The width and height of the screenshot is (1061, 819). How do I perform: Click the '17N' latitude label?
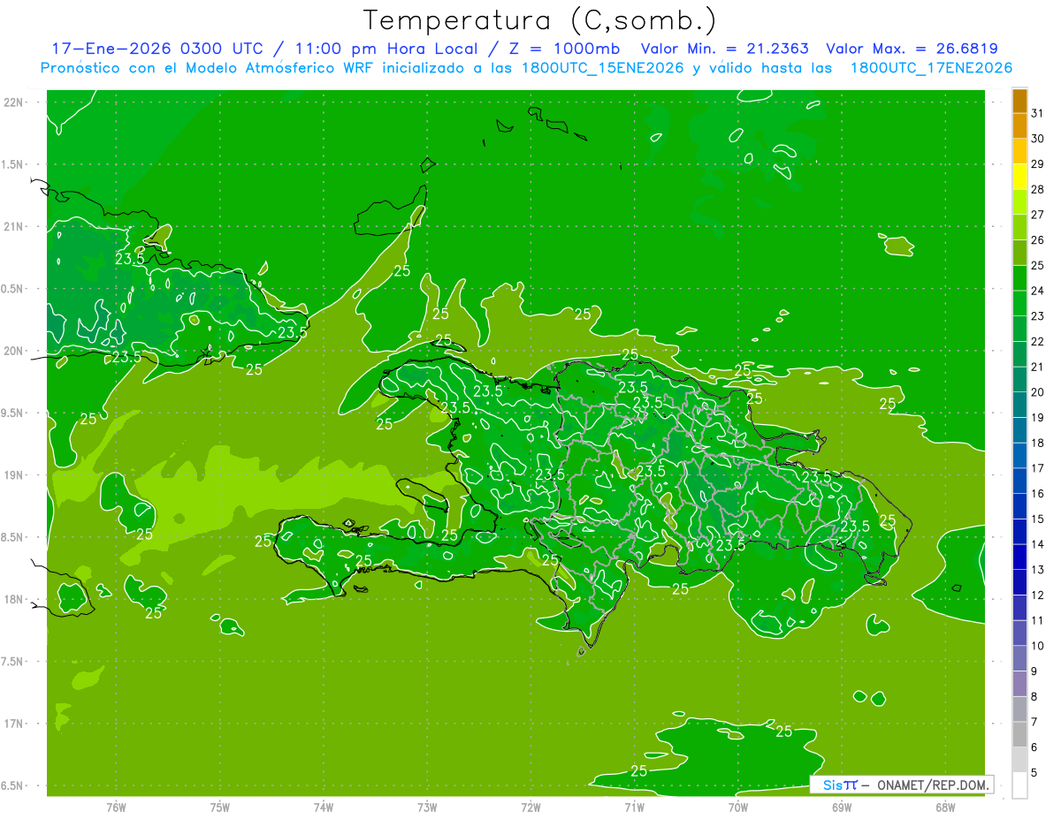(14, 724)
